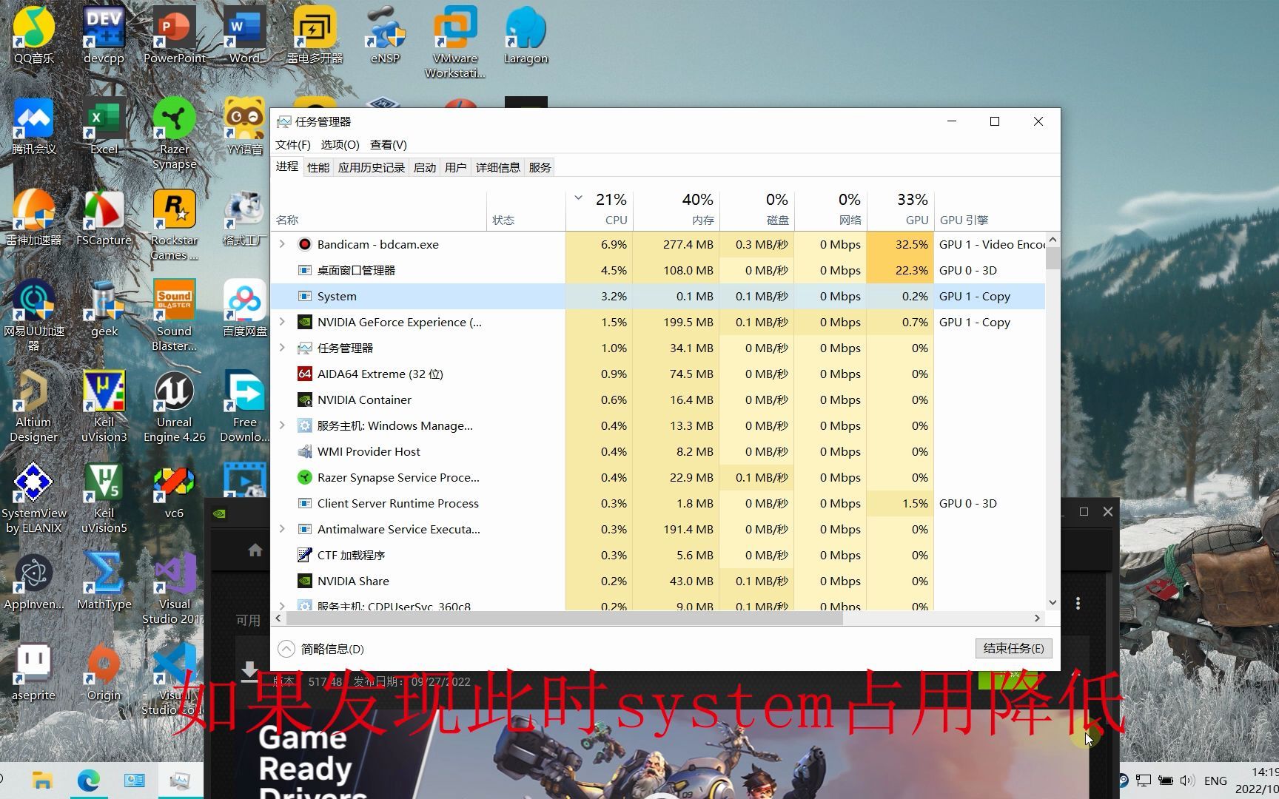Click horizontal scrollbar right arrow in Task Manager
This screenshot has width=1279, height=799.
point(1037,618)
